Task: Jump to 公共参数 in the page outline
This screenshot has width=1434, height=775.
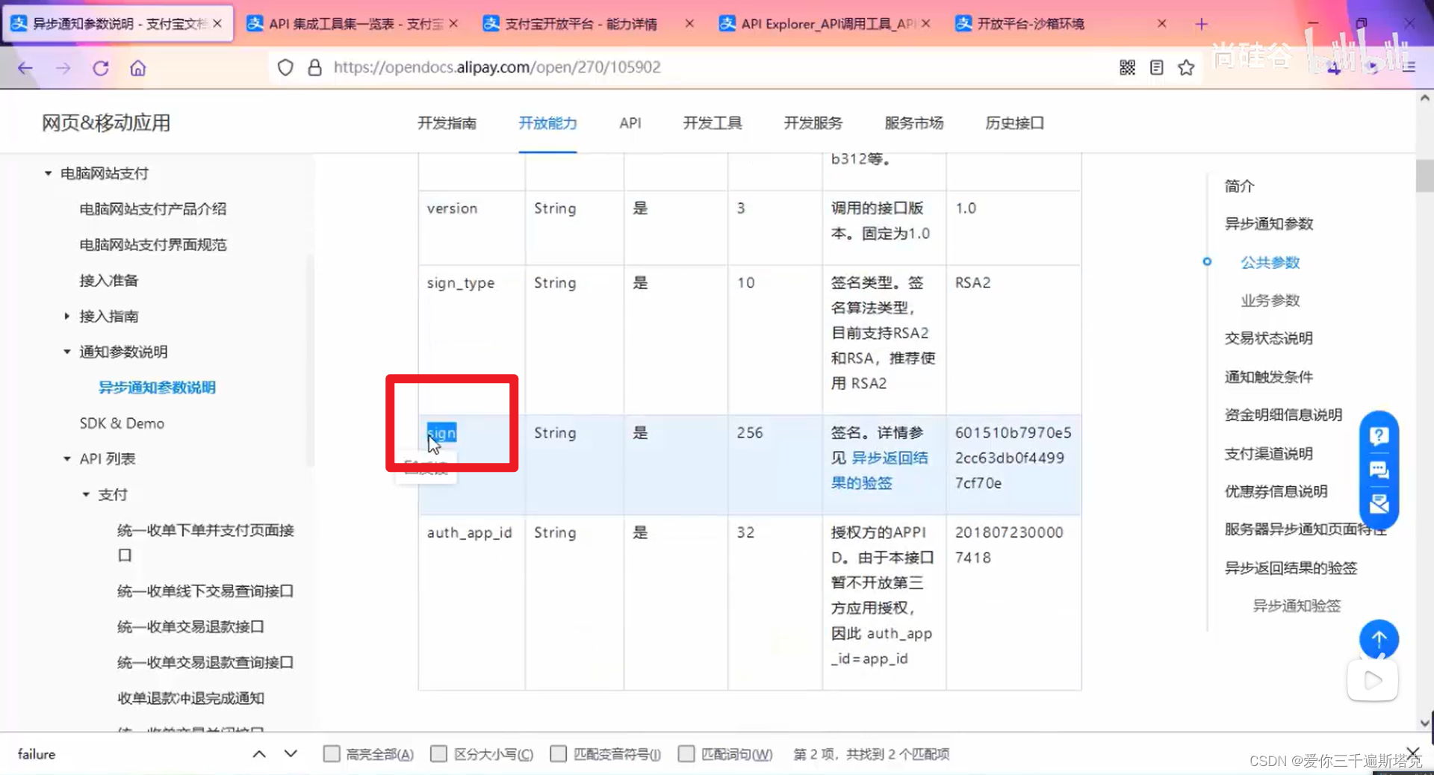Action: (x=1270, y=263)
